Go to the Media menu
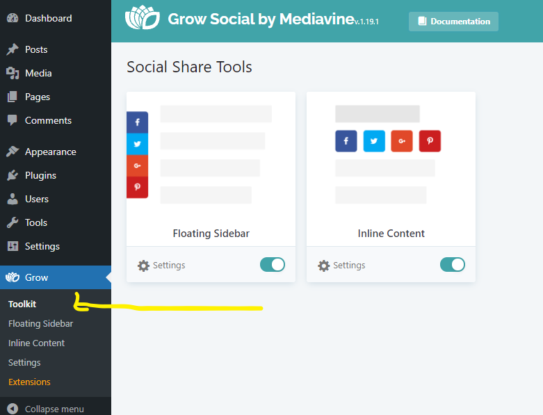Viewport: 543px width, 415px height. coord(56,73)
